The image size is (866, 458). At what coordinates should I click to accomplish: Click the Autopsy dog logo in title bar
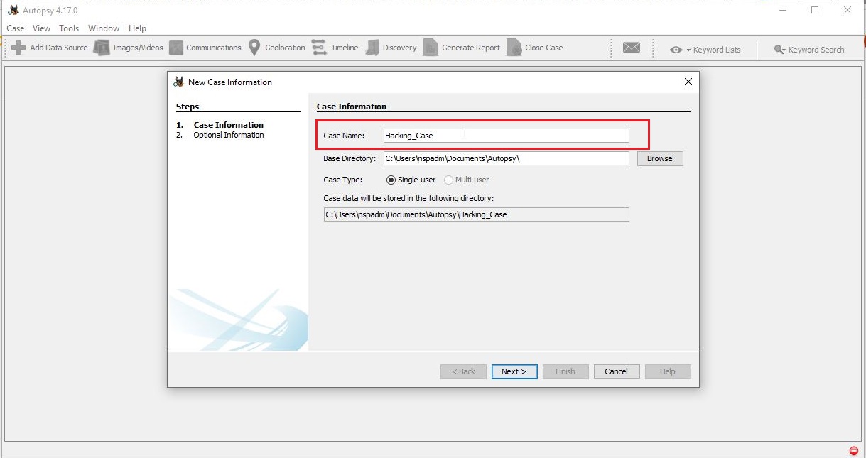[x=13, y=10]
